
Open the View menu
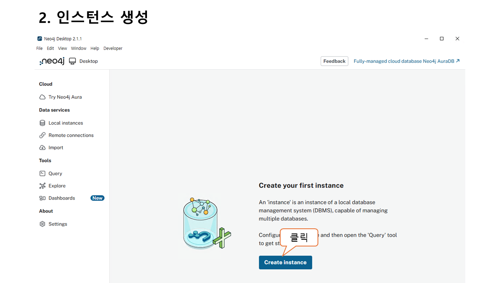pyautogui.click(x=62, y=48)
